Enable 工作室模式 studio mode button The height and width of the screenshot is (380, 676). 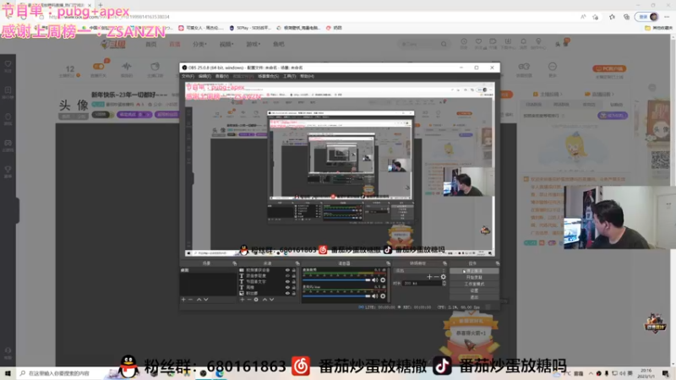tap(474, 284)
